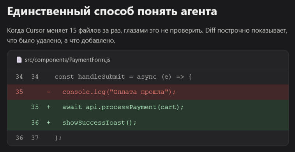Click added line "showSuccessToast();"
Screen dimensions: 295x152
[x=148, y=123]
